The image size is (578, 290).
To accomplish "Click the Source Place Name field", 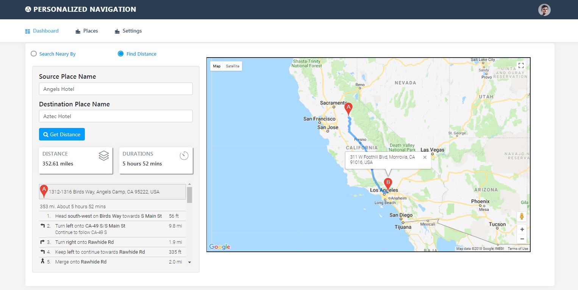I will click(116, 89).
